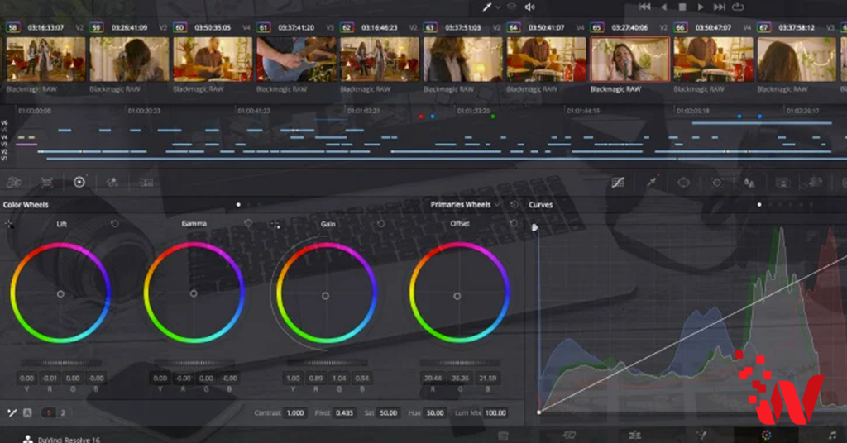
Task: Open the Curves palette icon
Action: pos(617,182)
